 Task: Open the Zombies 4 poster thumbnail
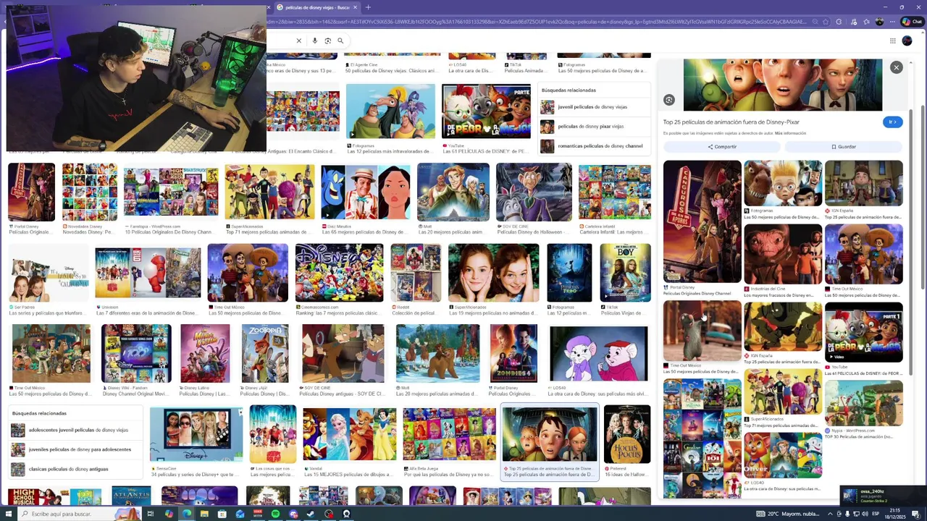(x=513, y=353)
